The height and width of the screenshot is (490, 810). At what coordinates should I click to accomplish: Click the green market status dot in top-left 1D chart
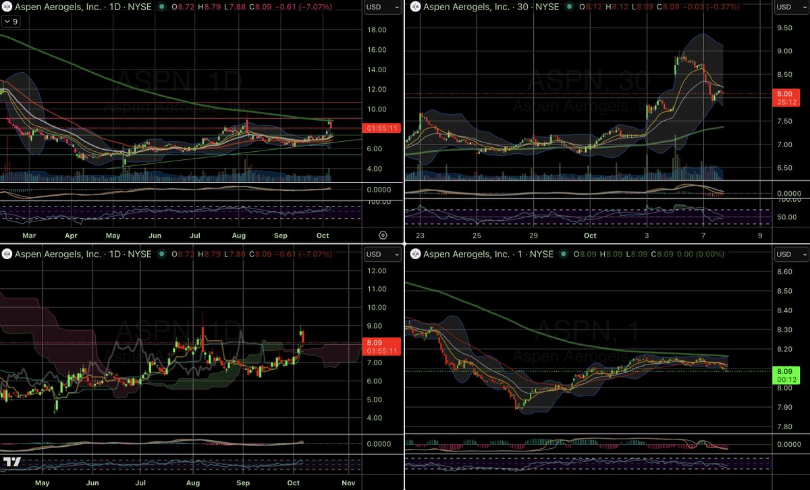[161, 7]
